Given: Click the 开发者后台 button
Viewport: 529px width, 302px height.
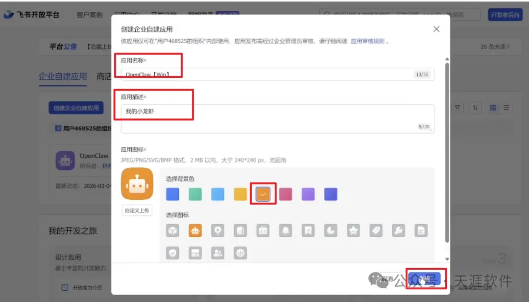Looking at the screenshot, I should (x=505, y=15).
